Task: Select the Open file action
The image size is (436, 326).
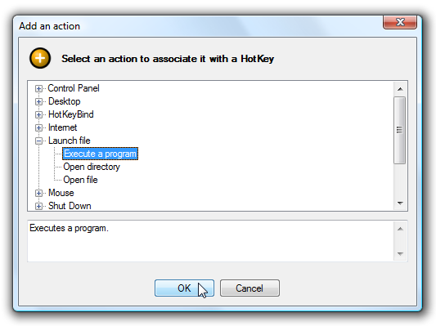Action: point(80,180)
